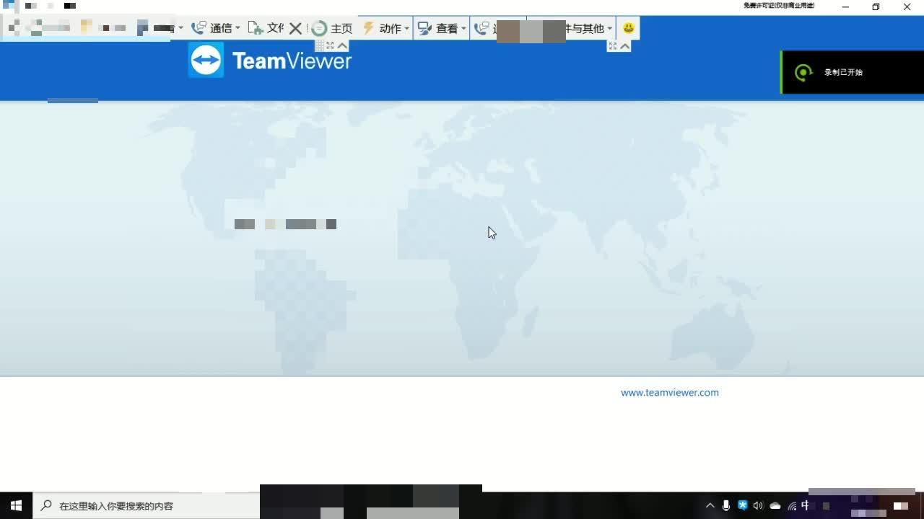Click the TeamViewer logo icon
Viewport: 924px width, 519px height.
(x=206, y=60)
